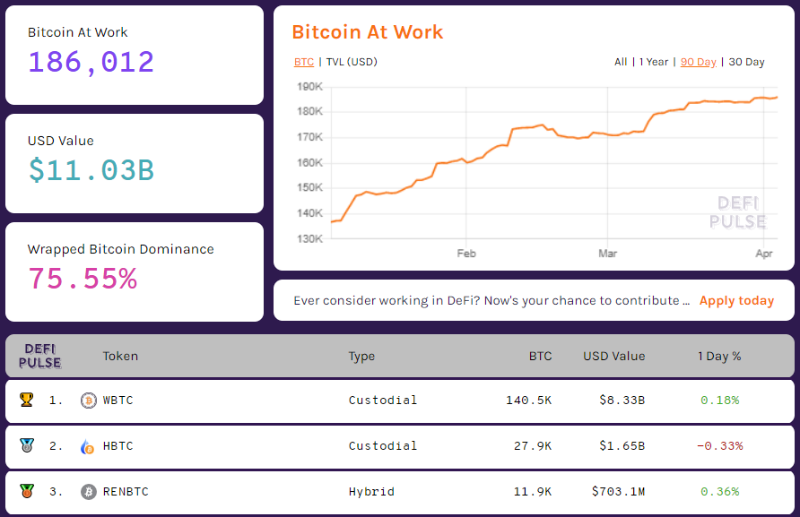
Task: Select the RENBTC token logo icon
Action: [88, 492]
